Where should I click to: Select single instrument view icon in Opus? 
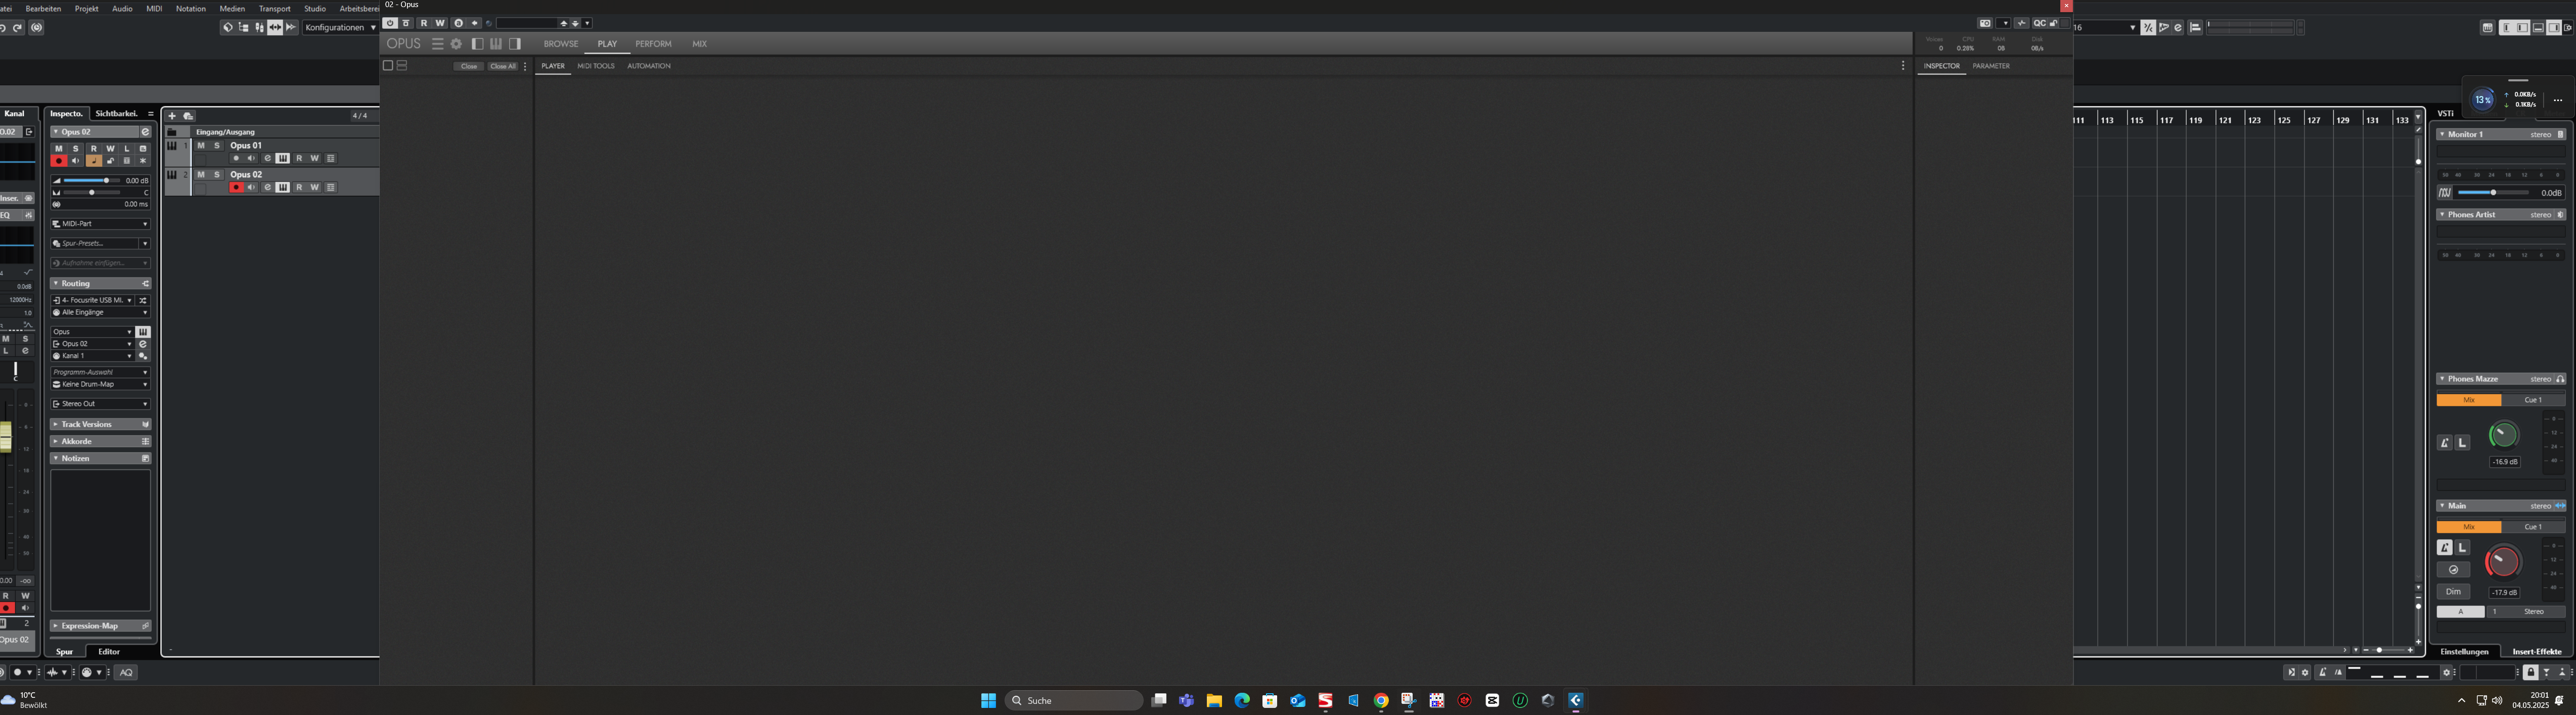point(388,66)
